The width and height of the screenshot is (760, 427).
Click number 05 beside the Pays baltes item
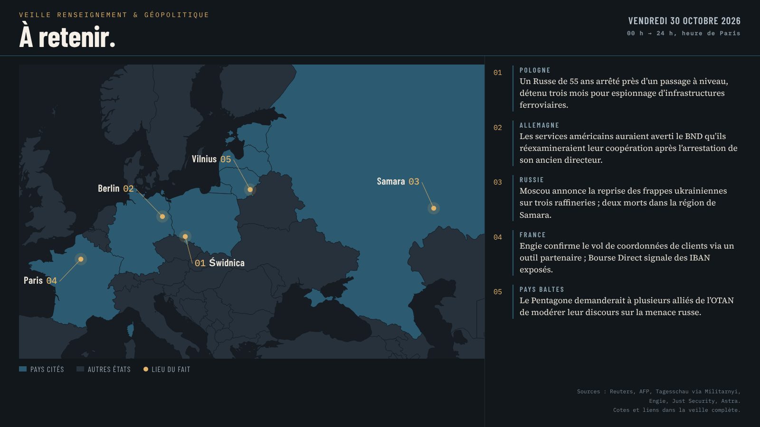tap(497, 292)
